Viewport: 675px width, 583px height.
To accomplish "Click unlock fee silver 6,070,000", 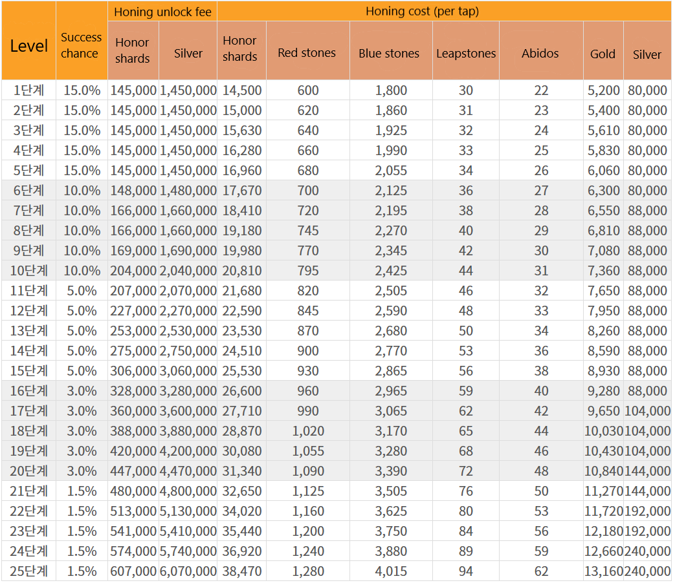I will 188,571.
